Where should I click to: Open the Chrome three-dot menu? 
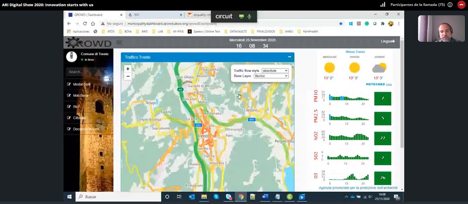tap(398, 23)
